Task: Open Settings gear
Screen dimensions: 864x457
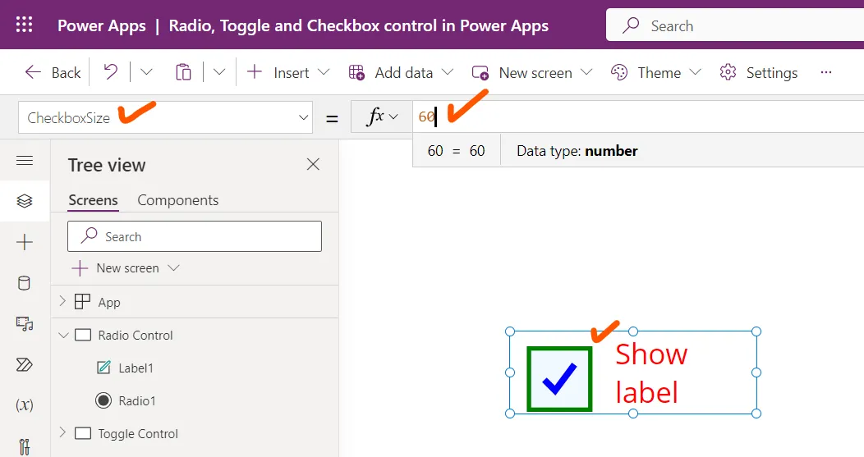Action: pos(759,72)
